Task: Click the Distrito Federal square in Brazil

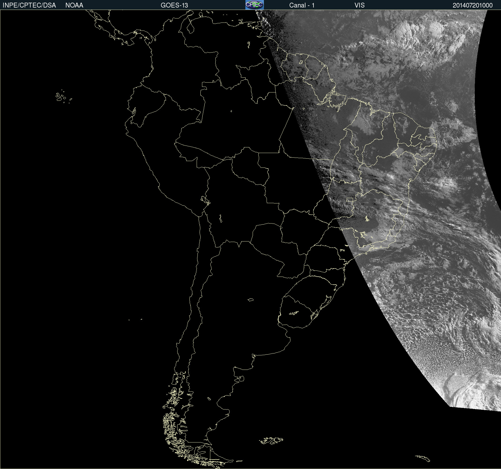Action: [x=350, y=200]
